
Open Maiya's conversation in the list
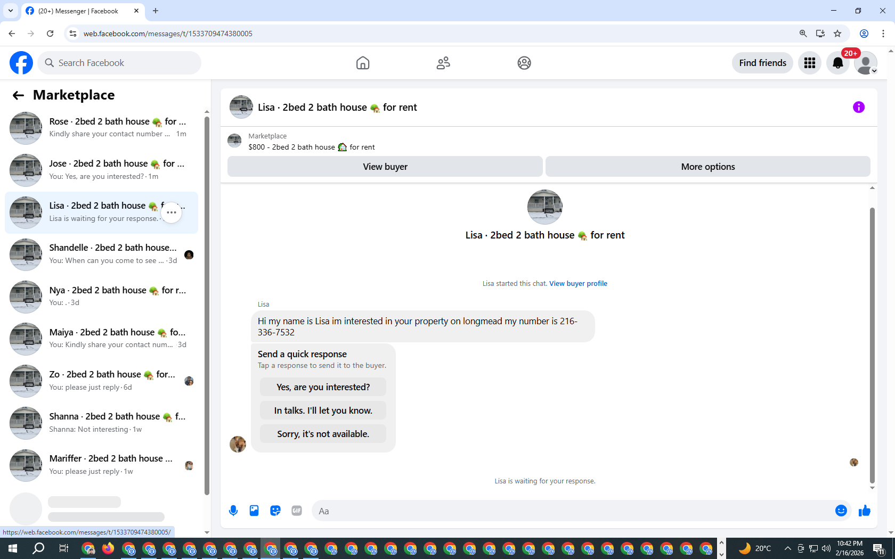(x=101, y=339)
